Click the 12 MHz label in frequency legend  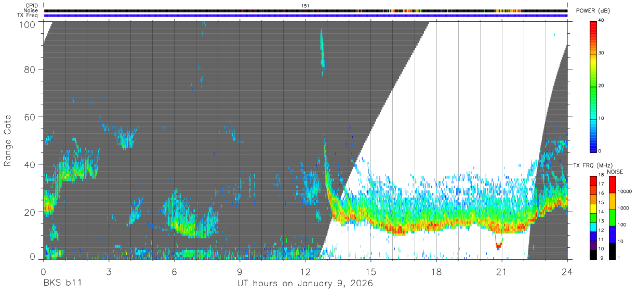[600, 230]
